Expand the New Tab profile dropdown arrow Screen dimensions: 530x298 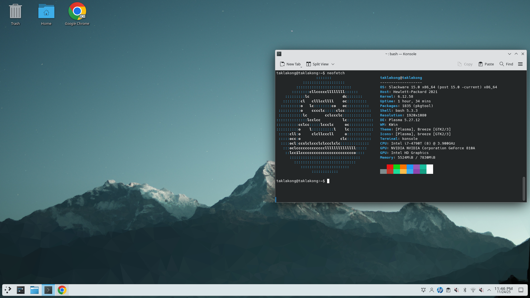[x=301, y=66]
